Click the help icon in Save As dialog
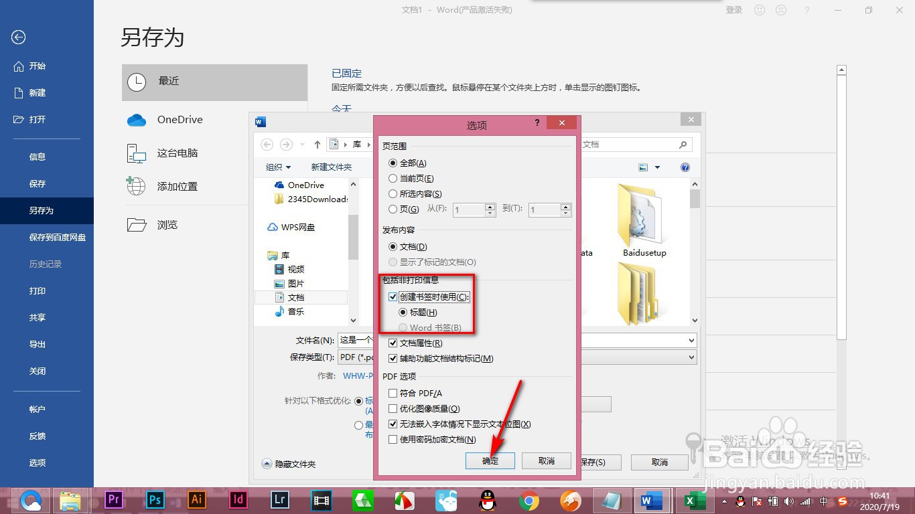Screen dimensions: 915x514 coord(685,167)
